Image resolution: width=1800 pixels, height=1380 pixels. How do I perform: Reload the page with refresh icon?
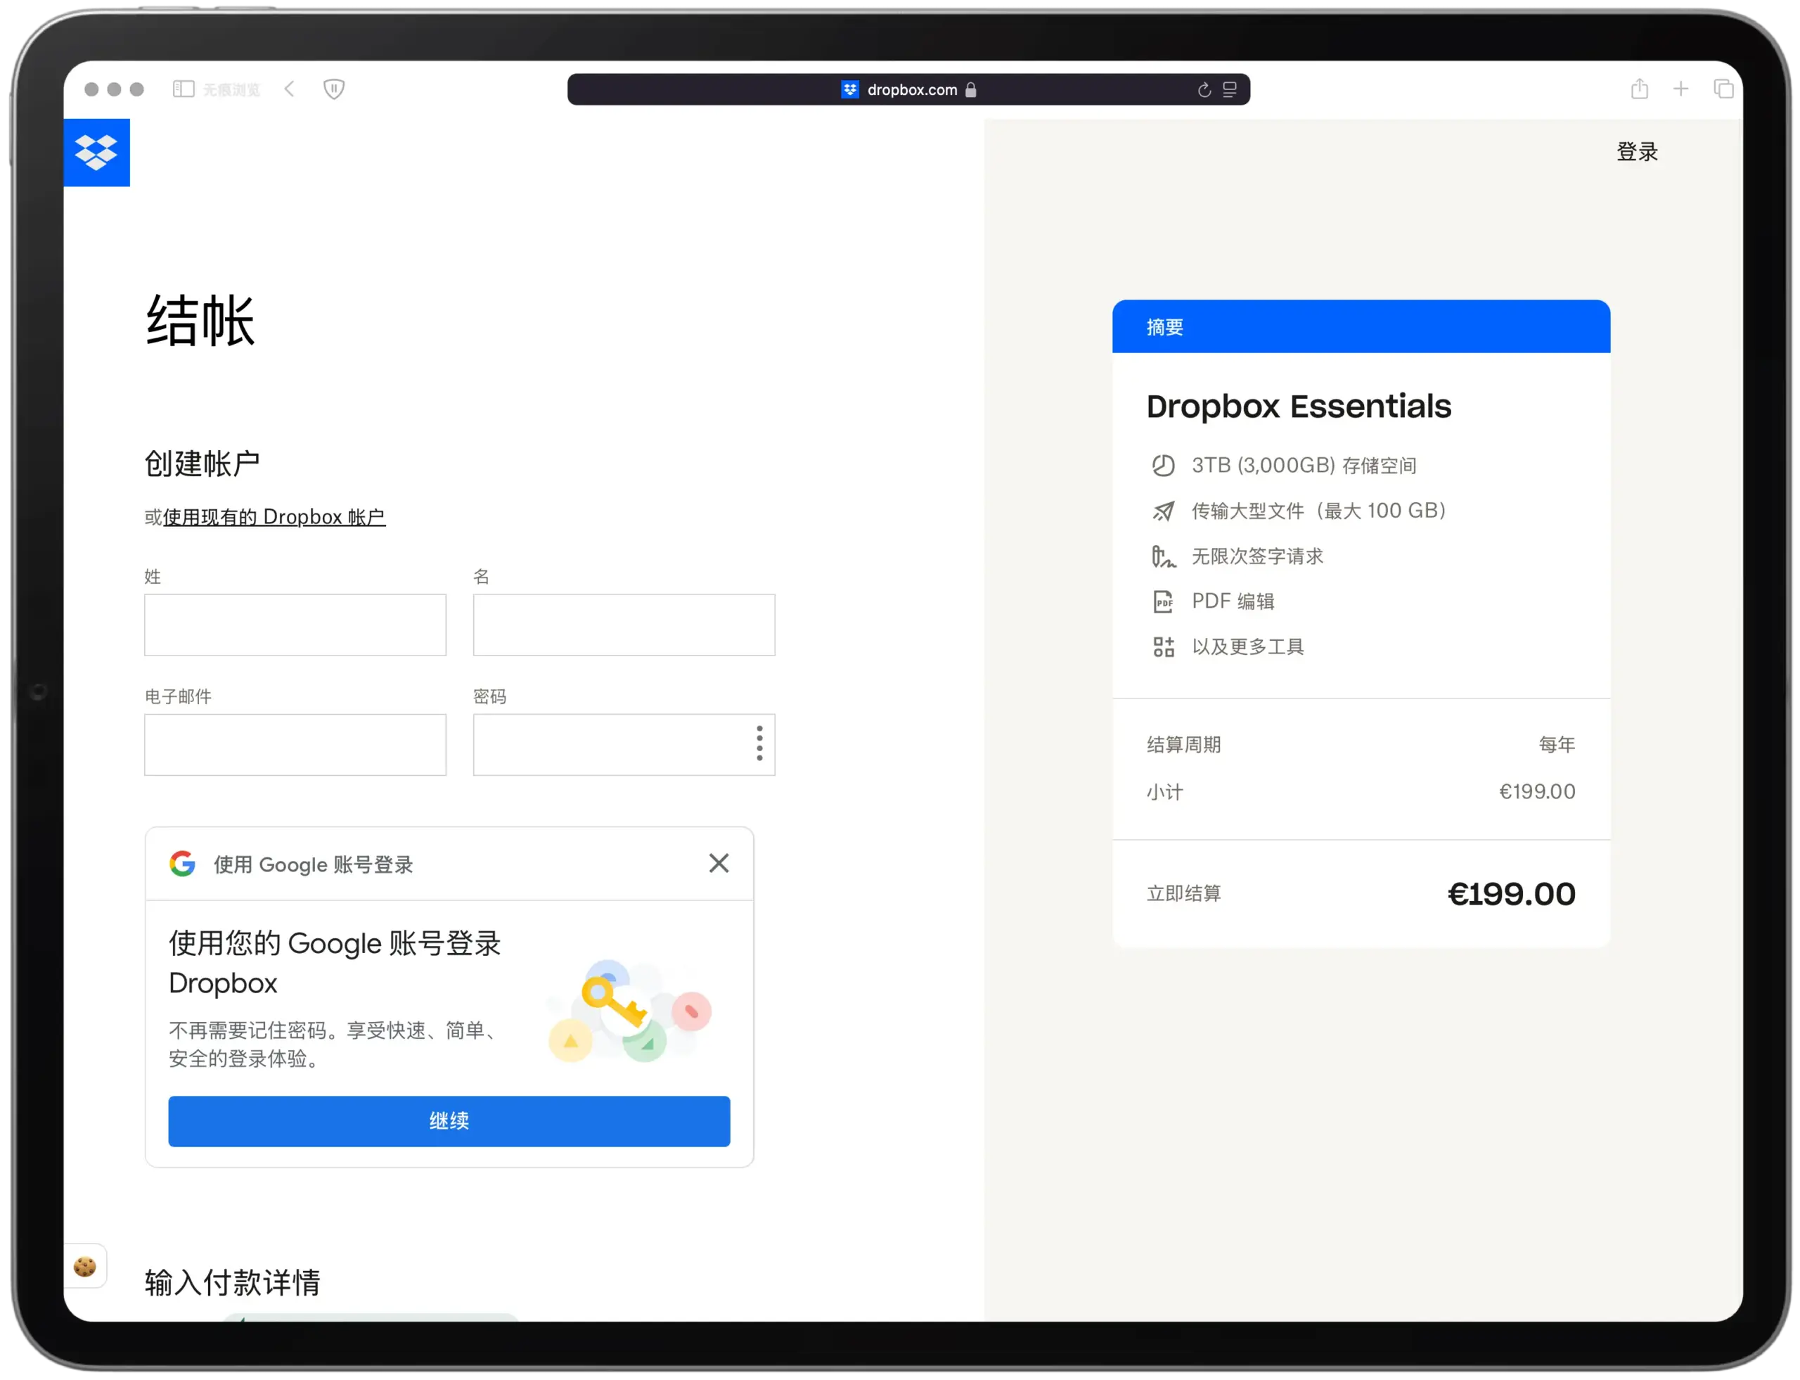point(1204,89)
